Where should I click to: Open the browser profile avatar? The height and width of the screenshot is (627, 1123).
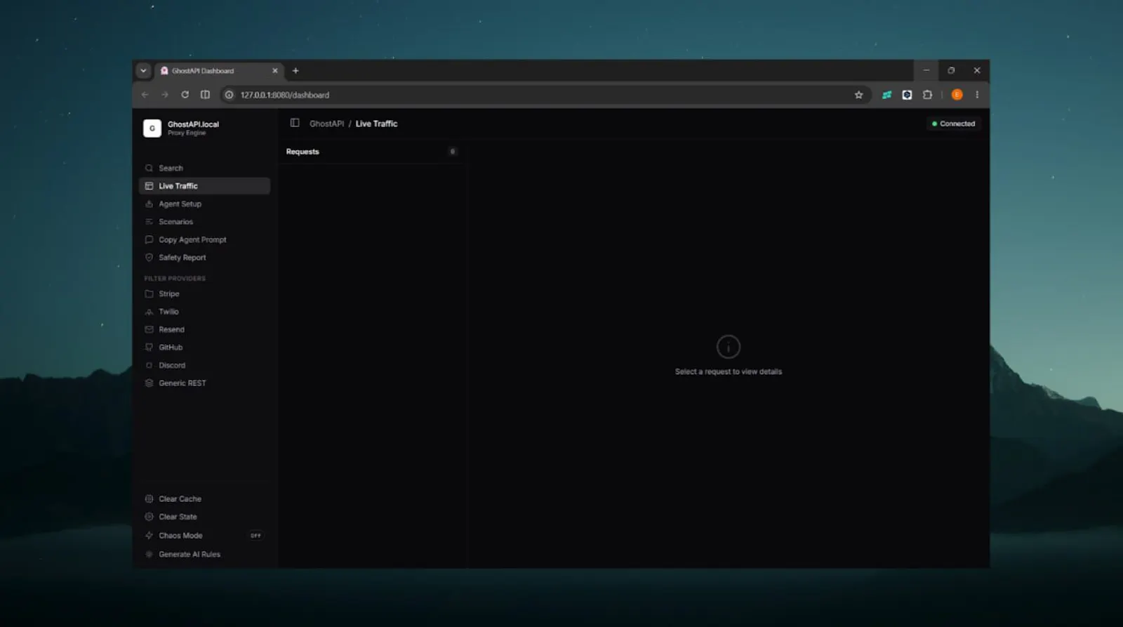pos(957,95)
